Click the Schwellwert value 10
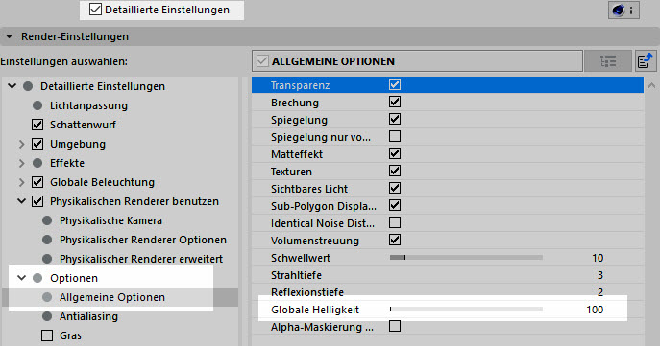Image resolution: width=660 pixels, height=346 pixels. pyautogui.click(x=598, y=258)
